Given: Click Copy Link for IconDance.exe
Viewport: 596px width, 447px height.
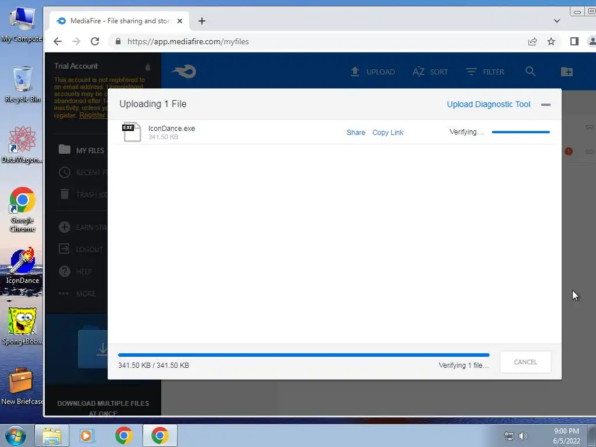Looking at the screenshot, I should pyautogui.click(x=388, y=132).
